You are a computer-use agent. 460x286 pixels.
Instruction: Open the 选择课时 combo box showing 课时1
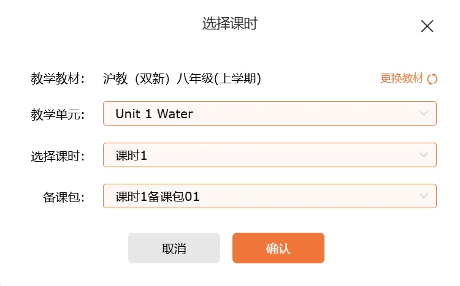pyautogui.click(x=269, y=156)
